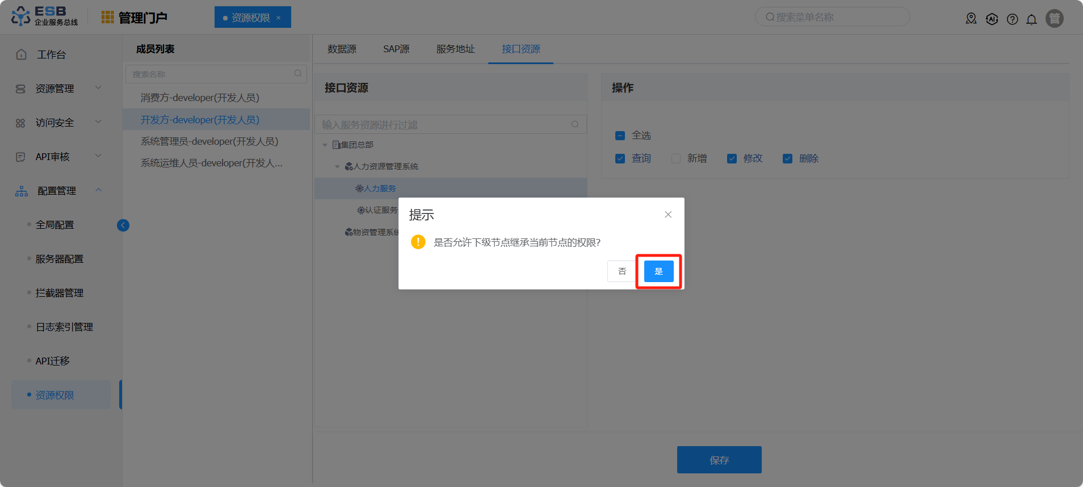Click the notification bell icon
Image resolution: width=1083 pixels, height=487 pixels.
click(x=1031, y=19)
